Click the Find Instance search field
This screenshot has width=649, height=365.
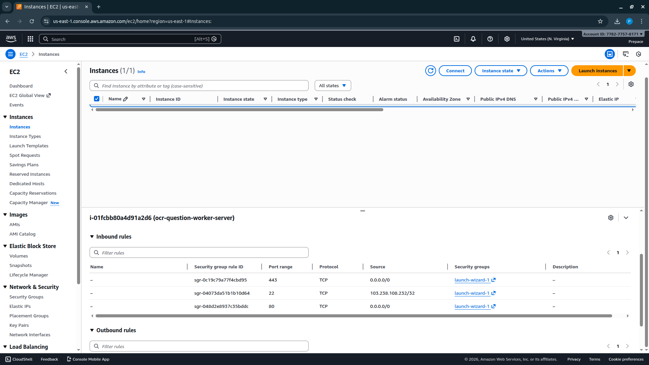click(199, 86)
